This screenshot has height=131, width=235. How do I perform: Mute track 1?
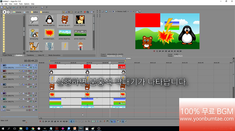33,65
